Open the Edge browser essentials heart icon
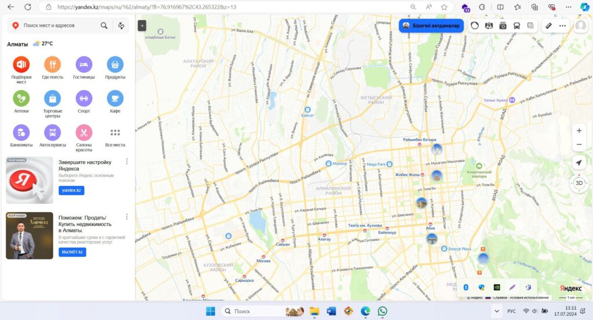 pyautogui.click(x=551, y=7)
